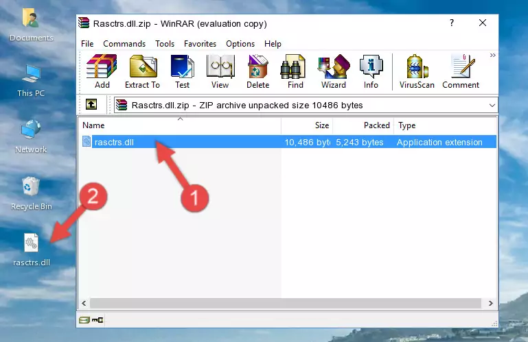Expand the hidden toolbar items chevron
528x342 pixels.
(x=493, y=56)
